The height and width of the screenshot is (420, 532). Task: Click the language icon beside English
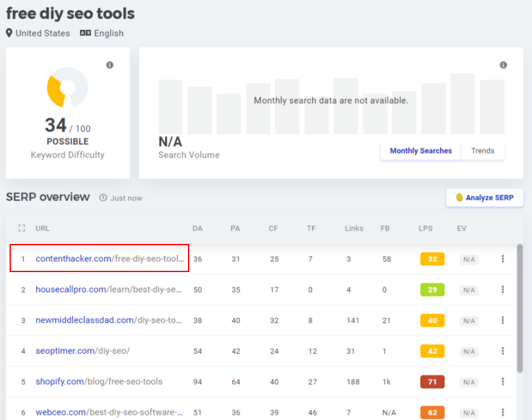[x=86, y=33]
